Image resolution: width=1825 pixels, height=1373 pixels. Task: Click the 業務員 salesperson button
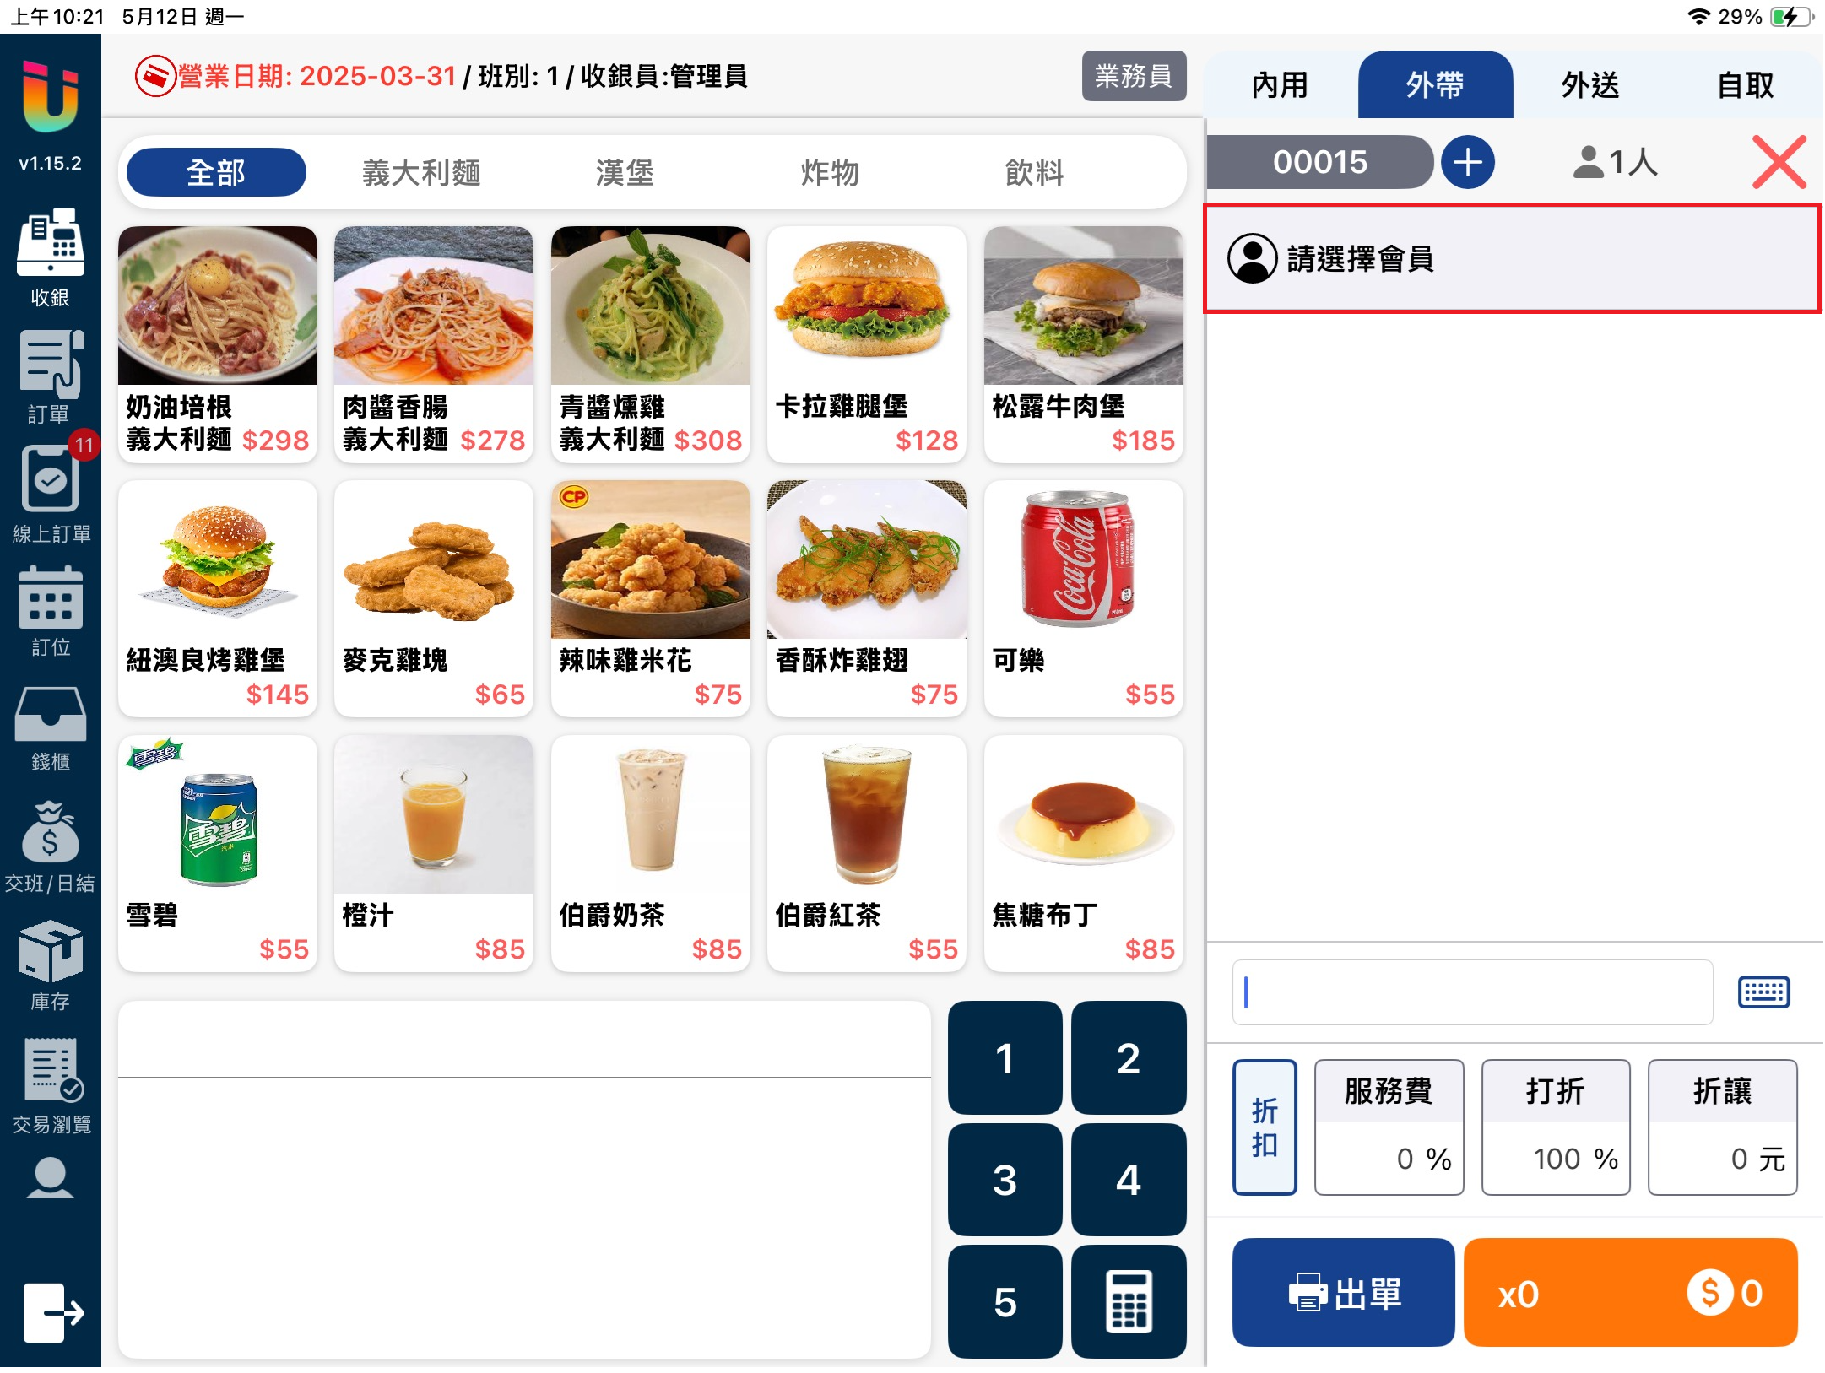[1133, 76]
